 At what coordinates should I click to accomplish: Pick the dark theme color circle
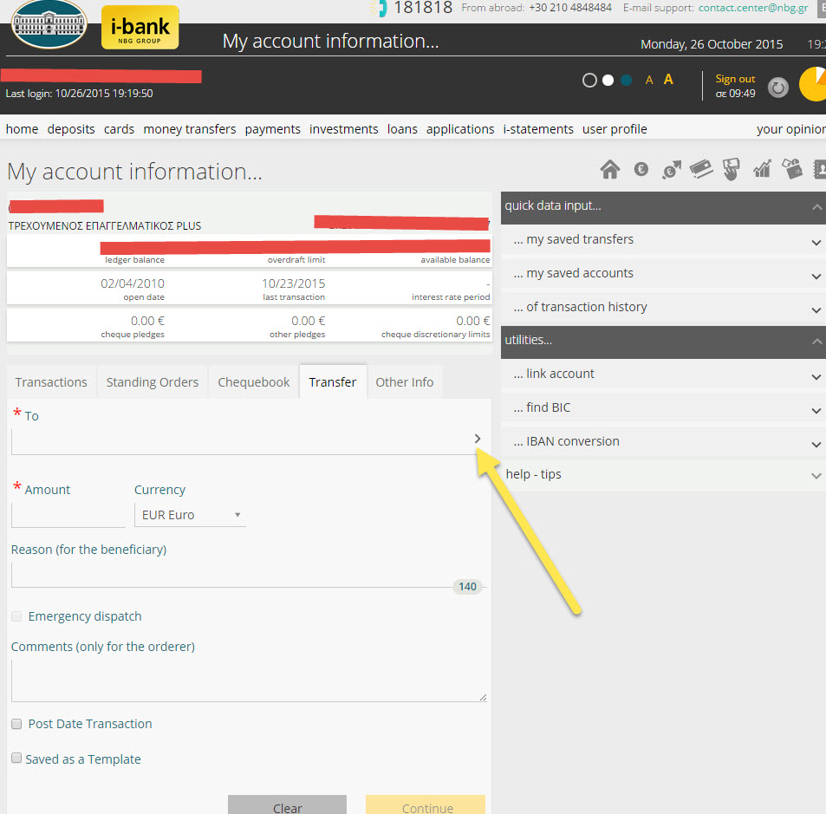pyautogui.click(x=590, y=80)
